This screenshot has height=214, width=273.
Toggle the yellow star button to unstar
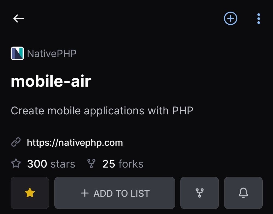coord(30,193)
